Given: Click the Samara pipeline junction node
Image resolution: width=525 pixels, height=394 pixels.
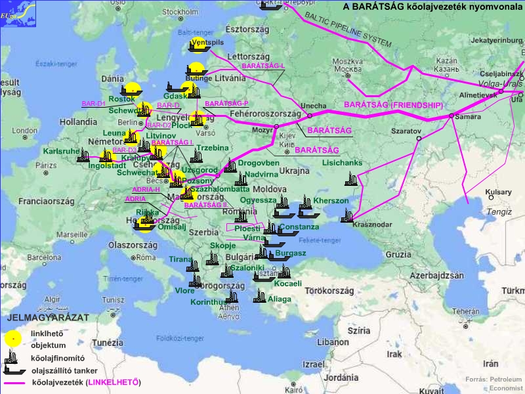Looking at the screenshot, I should coord(451,116).
